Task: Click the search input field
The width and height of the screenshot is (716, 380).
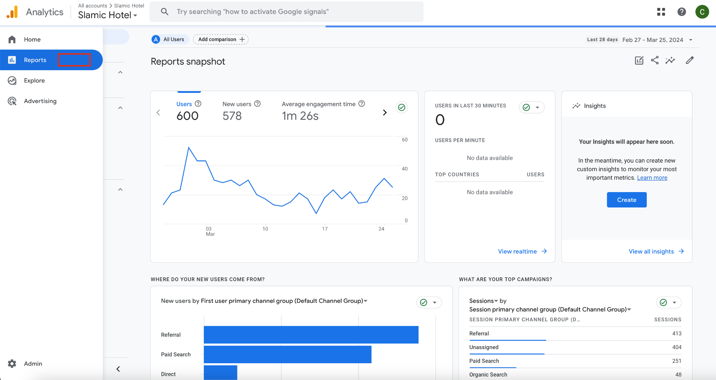Action: [x=286, y=12]
